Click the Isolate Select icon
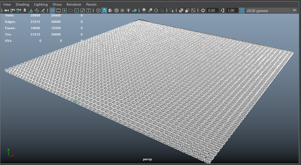Viewport: 301px width, 165px height. [x=172, y=10]
